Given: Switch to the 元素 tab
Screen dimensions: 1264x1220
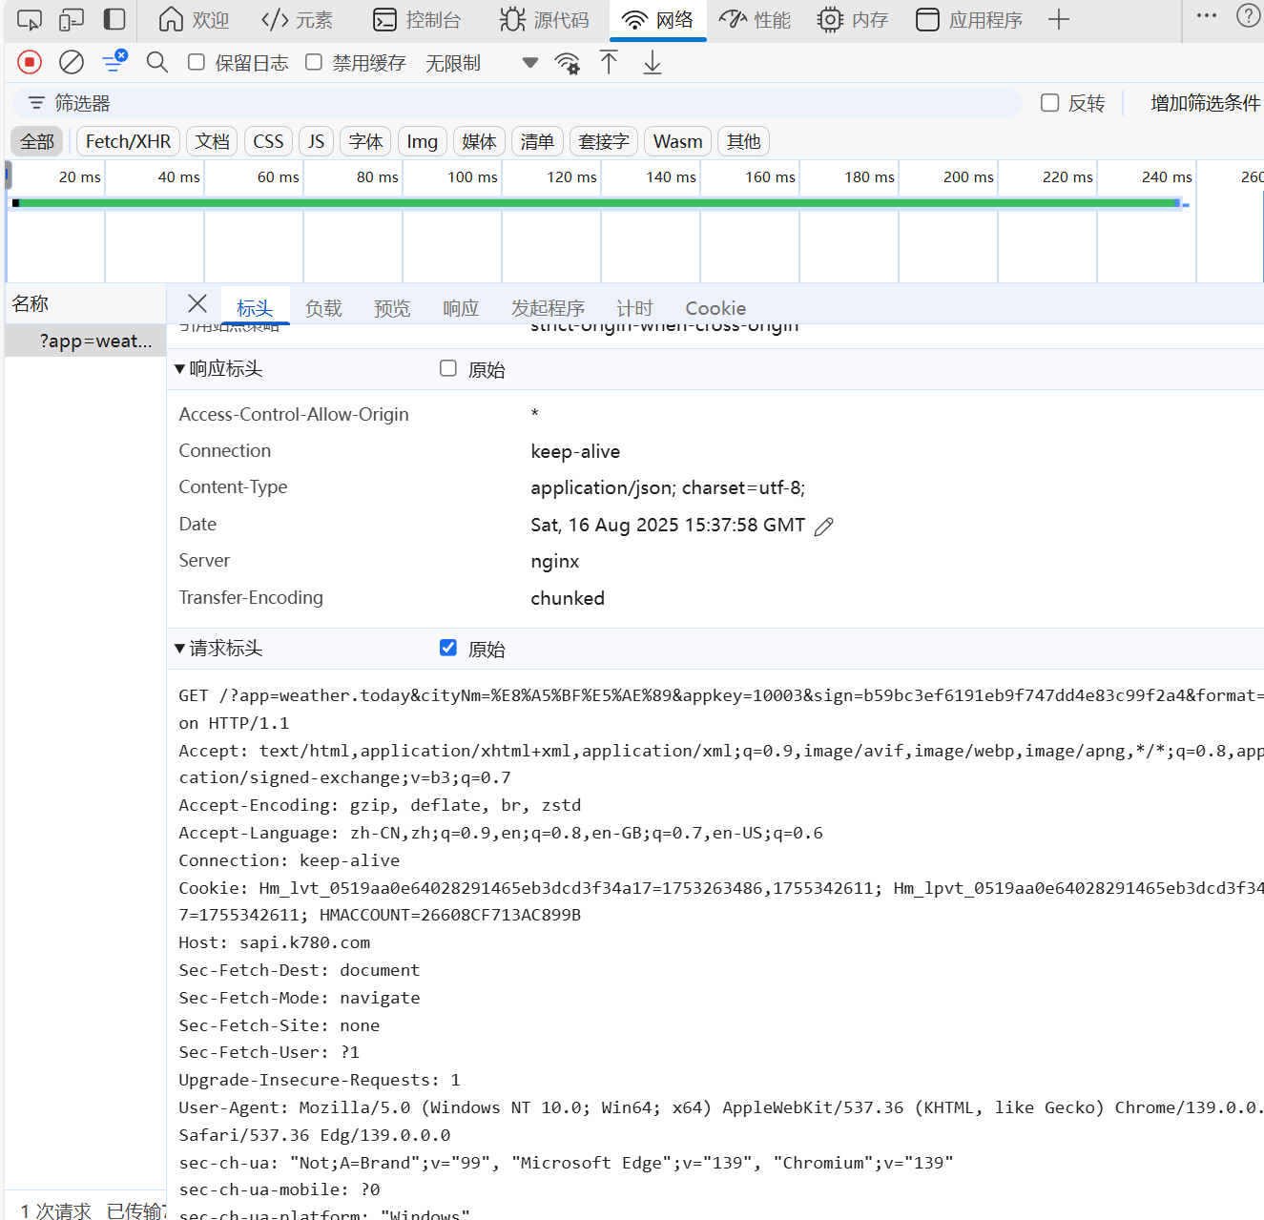Looking at the screenshot, I should 297,20.
